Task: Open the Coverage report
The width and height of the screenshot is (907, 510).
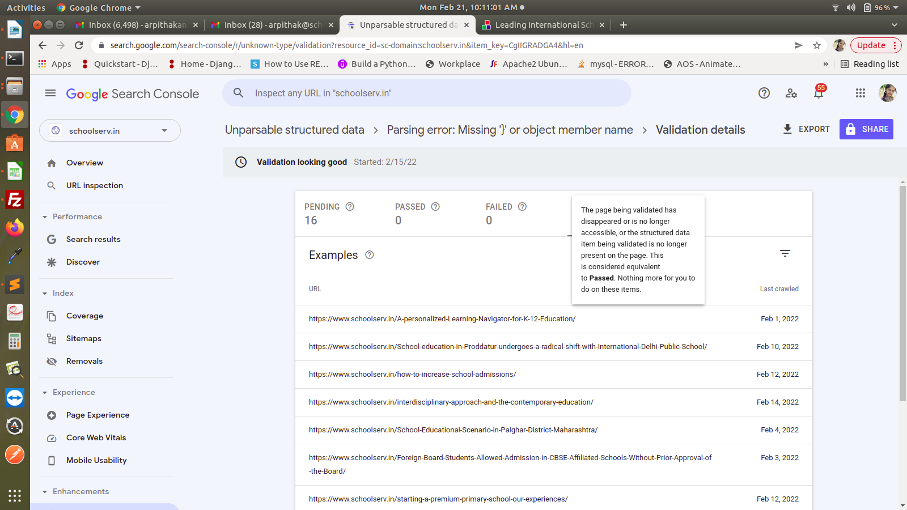Action: [84, 316]
